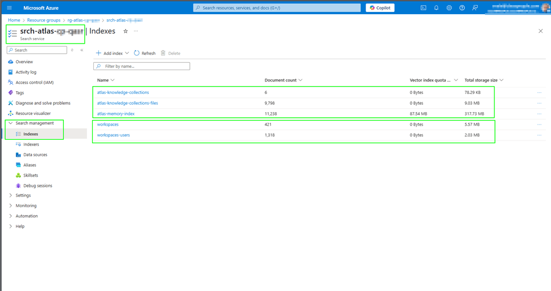This screenshot has height=291, width=551.
Task: Open the workspaces-users index
Action: tap(113, 135)
